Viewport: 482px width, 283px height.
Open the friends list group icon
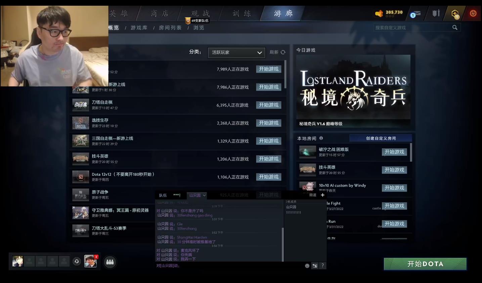pos(110,262)
